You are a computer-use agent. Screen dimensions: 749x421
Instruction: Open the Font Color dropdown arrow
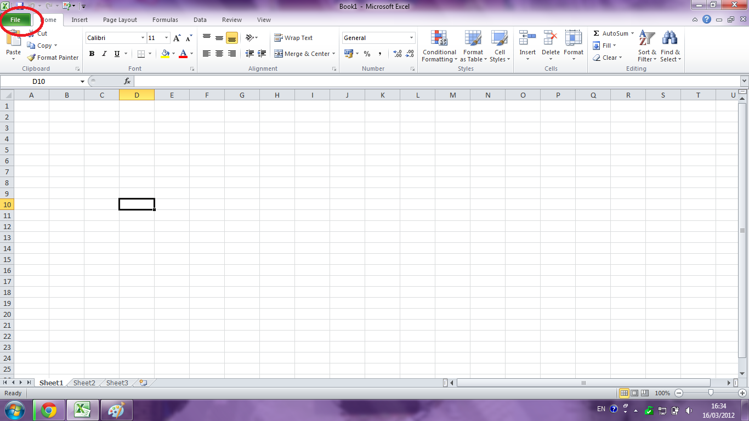pos(191,54)
